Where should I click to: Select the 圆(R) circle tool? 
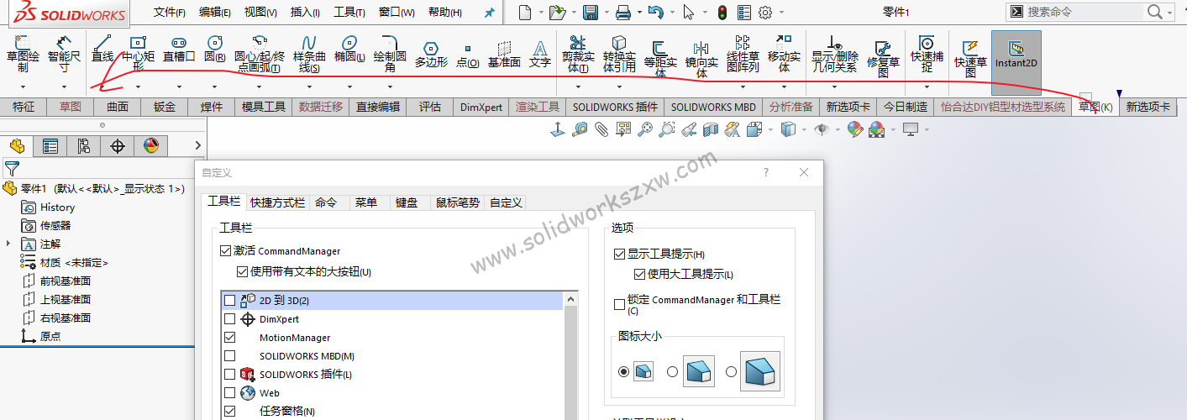click(215, 50)
